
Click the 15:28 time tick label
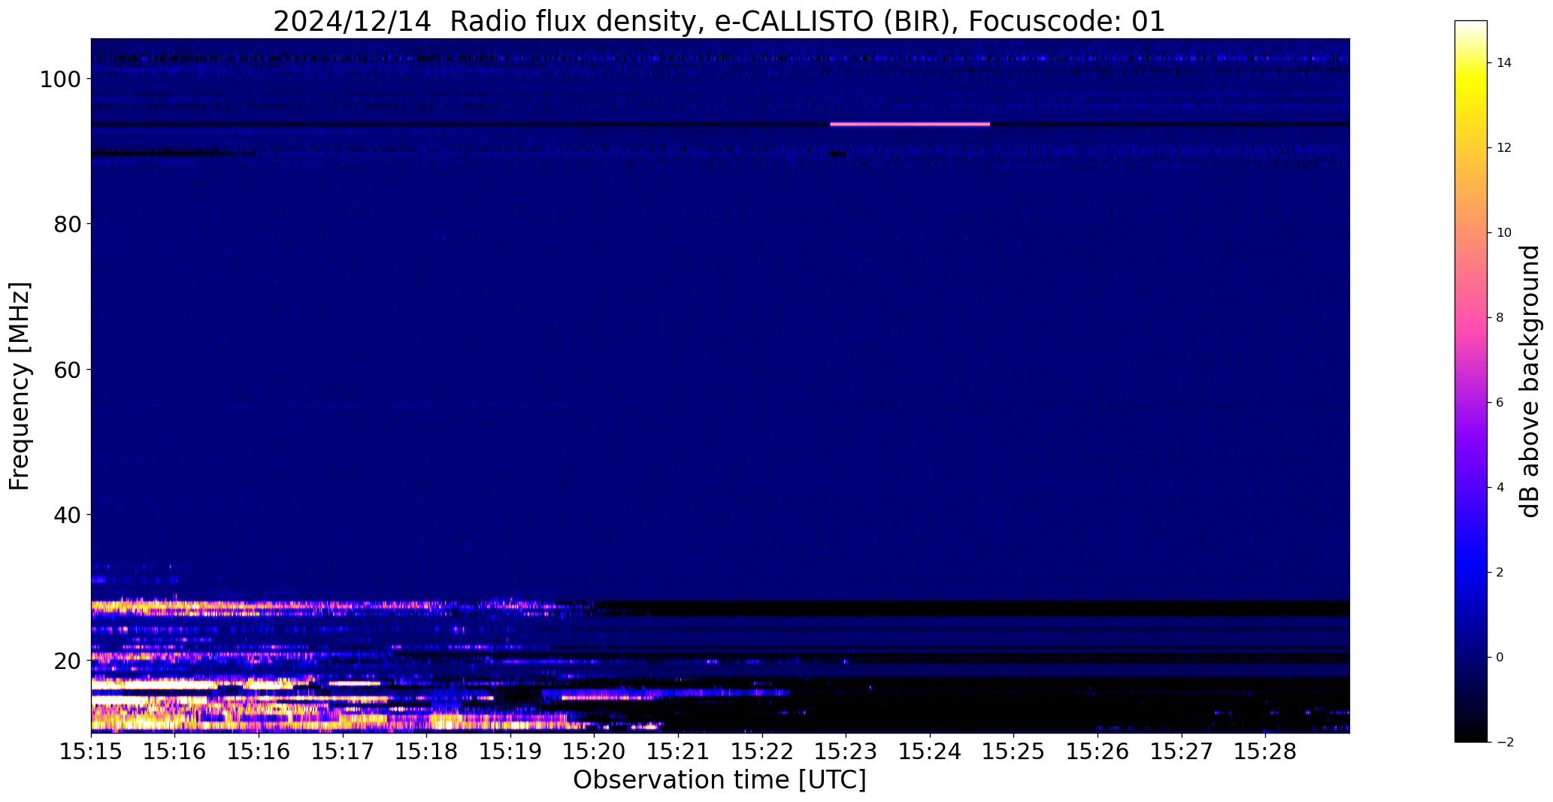pyautogui.click(x=1265, y=751)
